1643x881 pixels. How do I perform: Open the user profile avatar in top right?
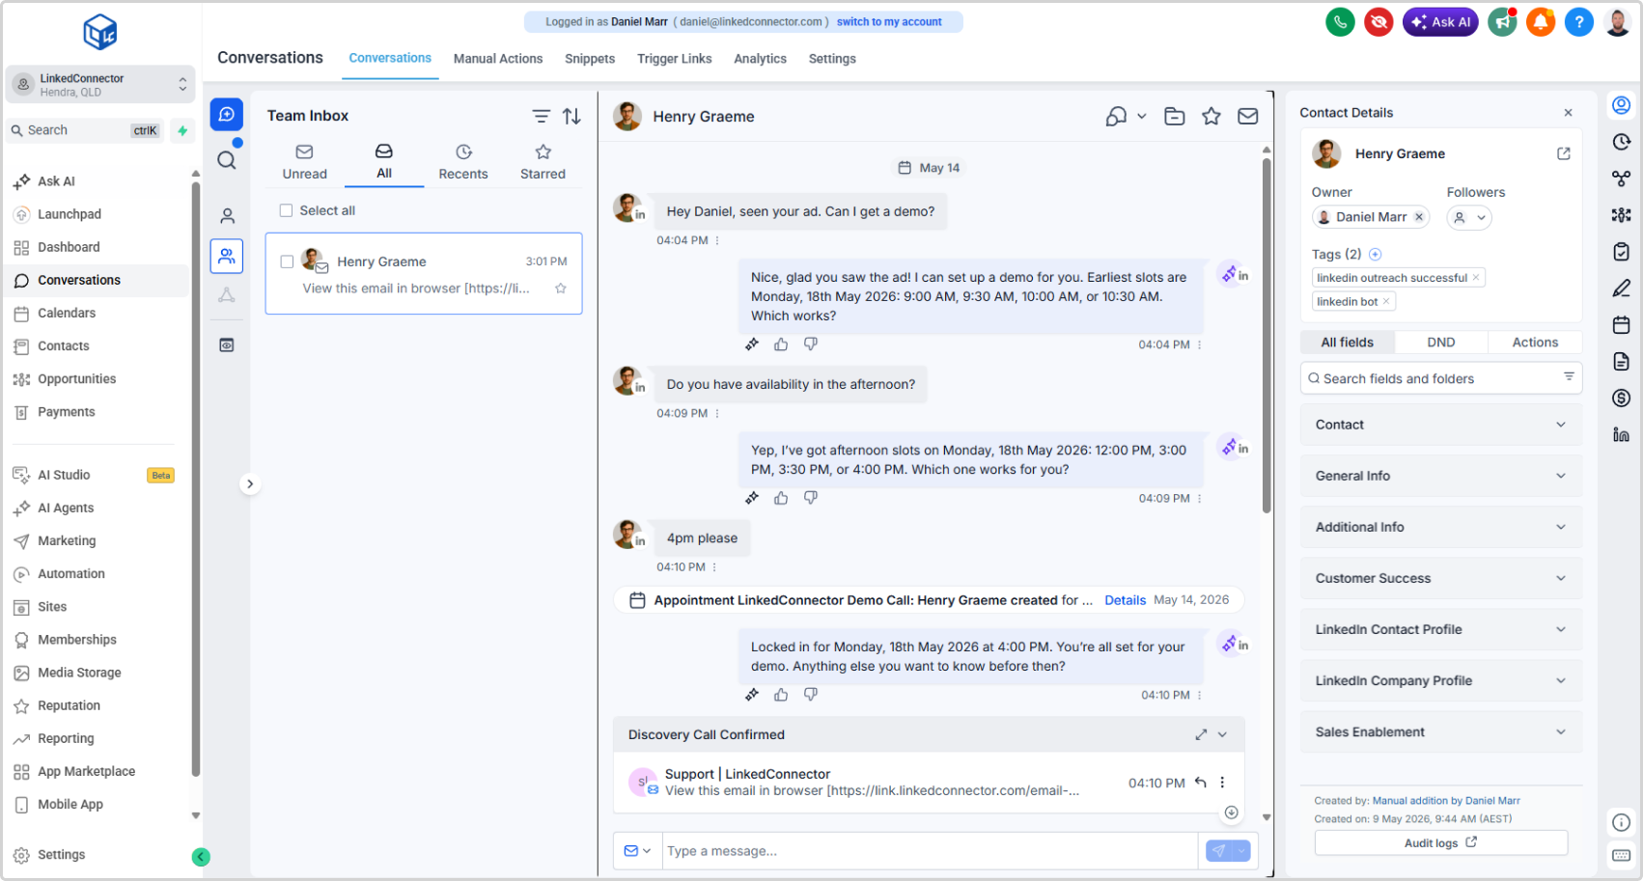coord(1618,21)
